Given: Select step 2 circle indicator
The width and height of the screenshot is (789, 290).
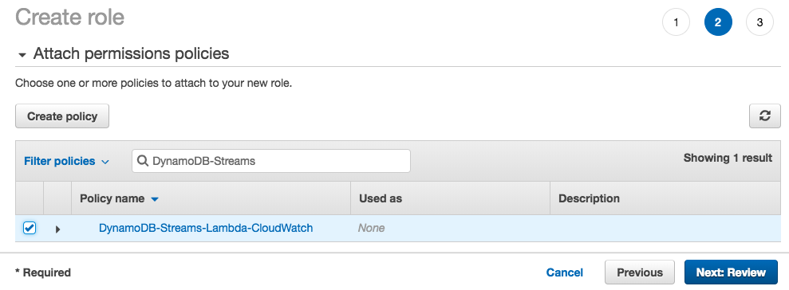Looking at the screenshot, I should coord(718,22).
